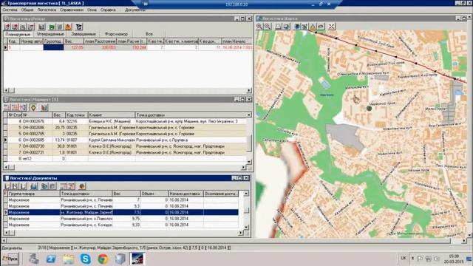Click the map toolbar icon just before the crossed arrows
473x266 pixels.
[x=321, y=27]
